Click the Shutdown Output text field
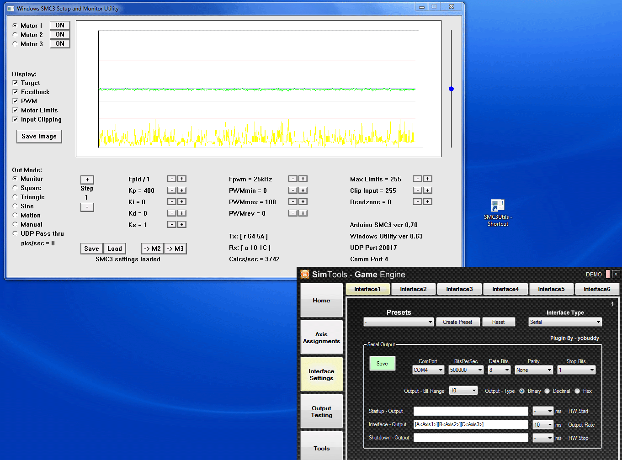Image resolution: width=622 pixels, height=460 pixels. pos(471,438)
